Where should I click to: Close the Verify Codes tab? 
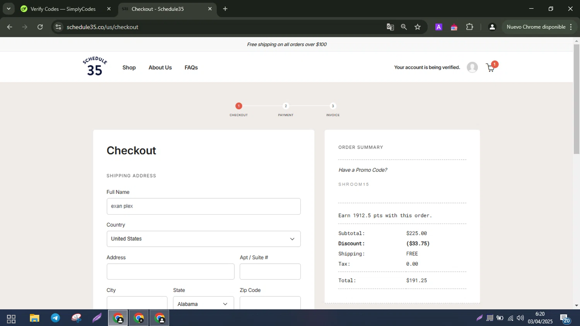pos(109,9)
